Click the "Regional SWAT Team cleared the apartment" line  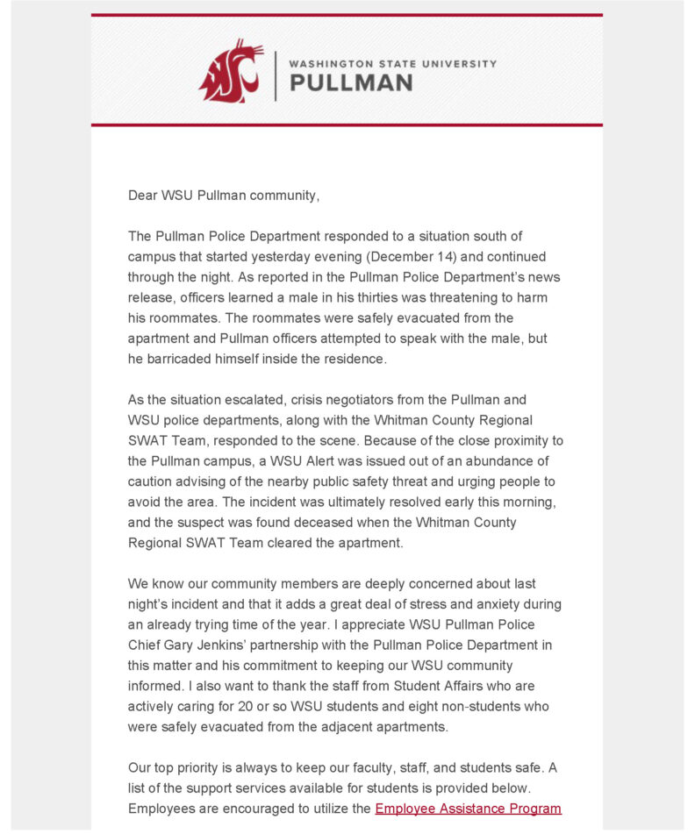pyautogui.click(x=266, y=543)
